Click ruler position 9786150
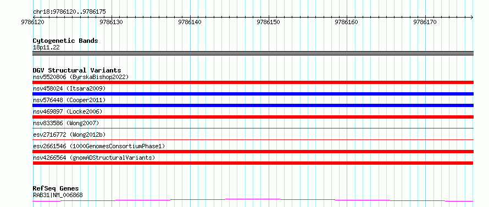This screenshot has height=207, width=489. point(269,22)
